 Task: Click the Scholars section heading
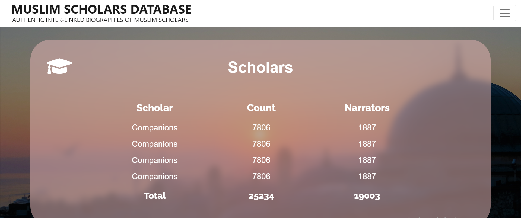[x=260, y=67]
